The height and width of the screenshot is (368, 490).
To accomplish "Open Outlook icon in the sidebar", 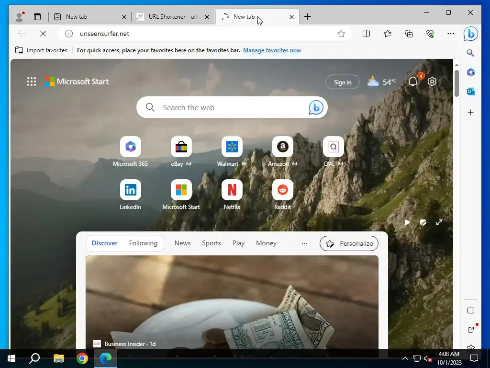I will point(471,92).
